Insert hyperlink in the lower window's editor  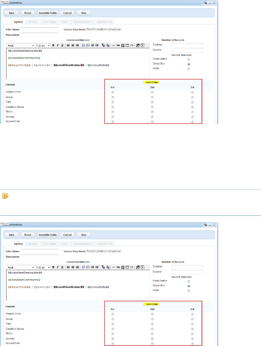click(118, 267)
